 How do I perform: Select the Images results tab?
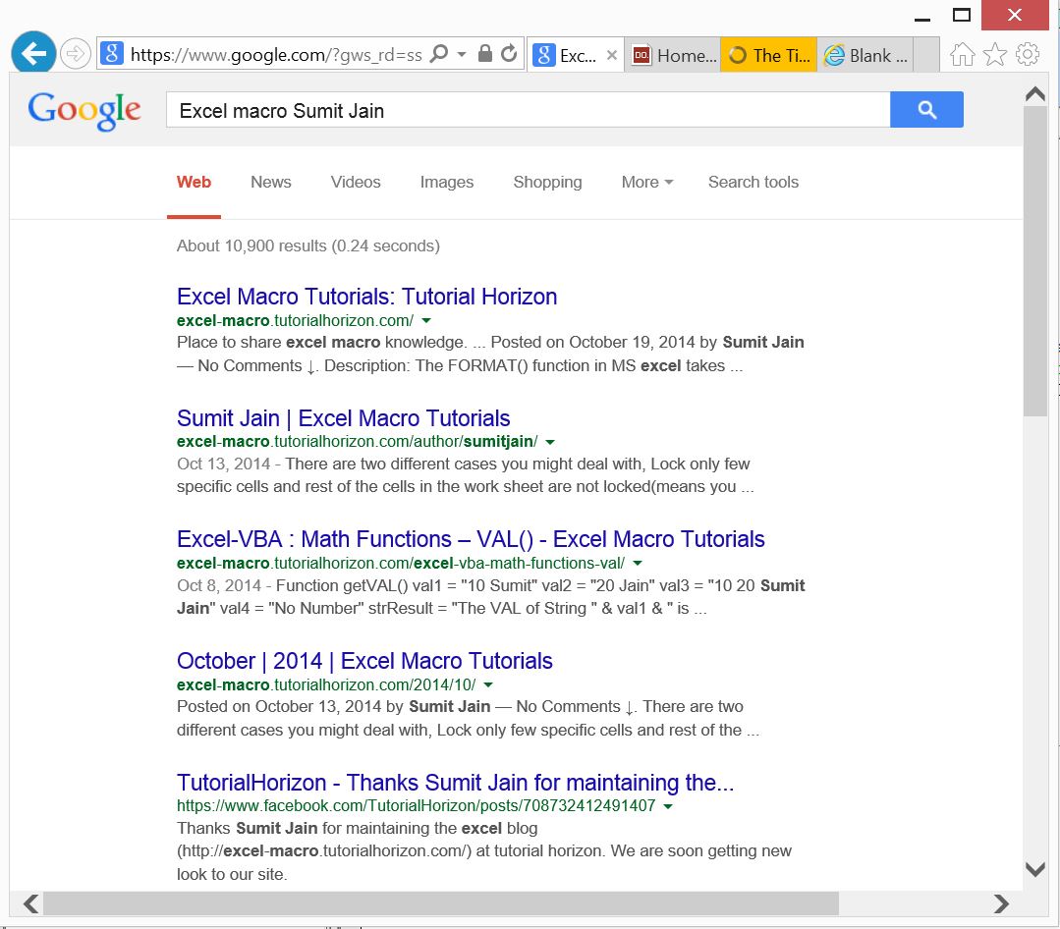click(447, 182)
